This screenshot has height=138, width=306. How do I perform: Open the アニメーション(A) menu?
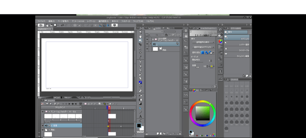(x=78, y=21)
